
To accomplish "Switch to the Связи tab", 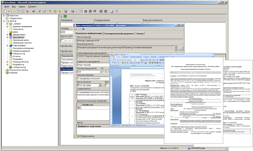I will click(x=140, y=34).
